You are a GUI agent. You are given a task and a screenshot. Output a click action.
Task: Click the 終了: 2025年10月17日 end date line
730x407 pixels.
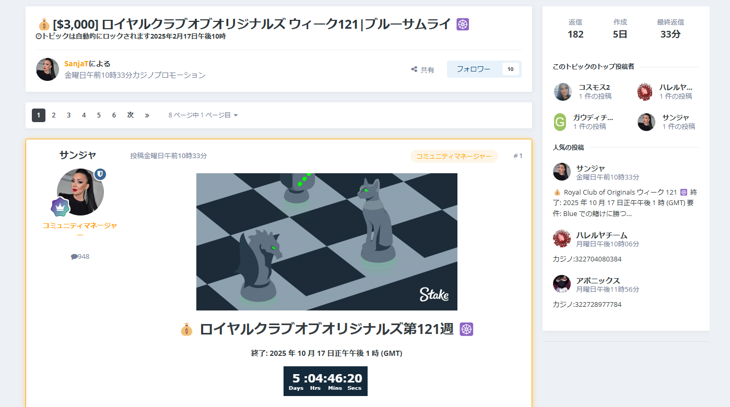[327, 353]
